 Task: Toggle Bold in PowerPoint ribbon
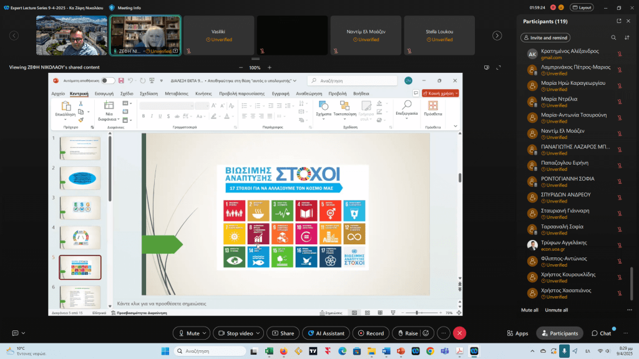click(144, 116)
